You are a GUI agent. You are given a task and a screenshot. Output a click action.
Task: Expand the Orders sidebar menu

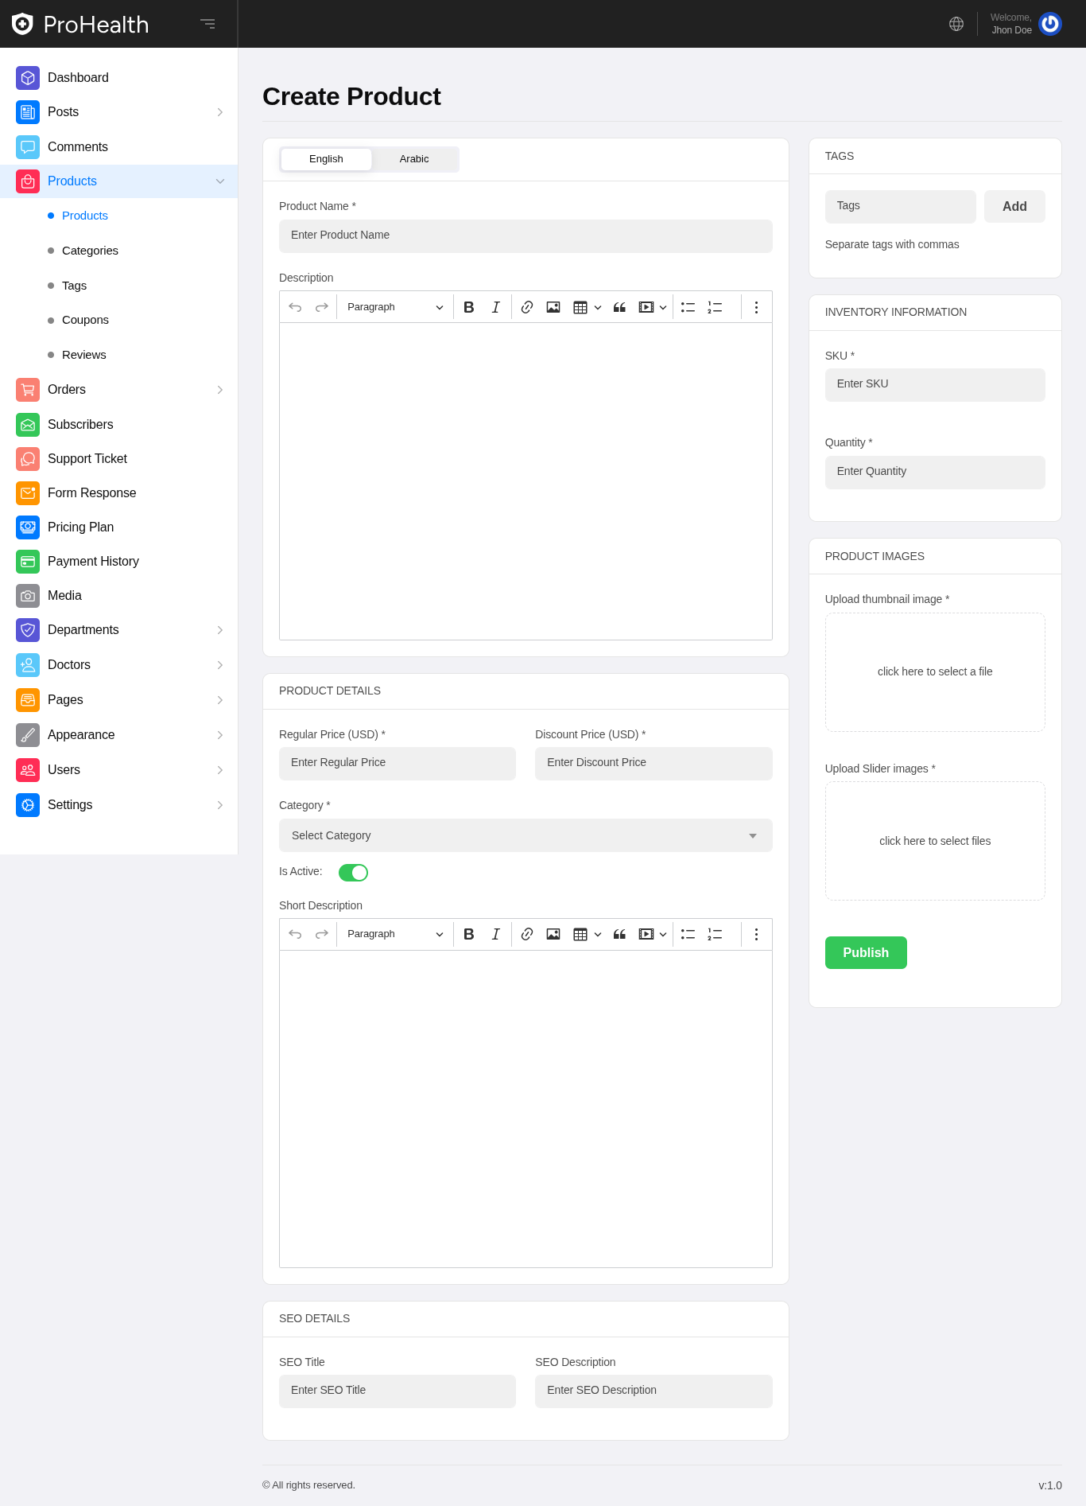pos(119,390)
